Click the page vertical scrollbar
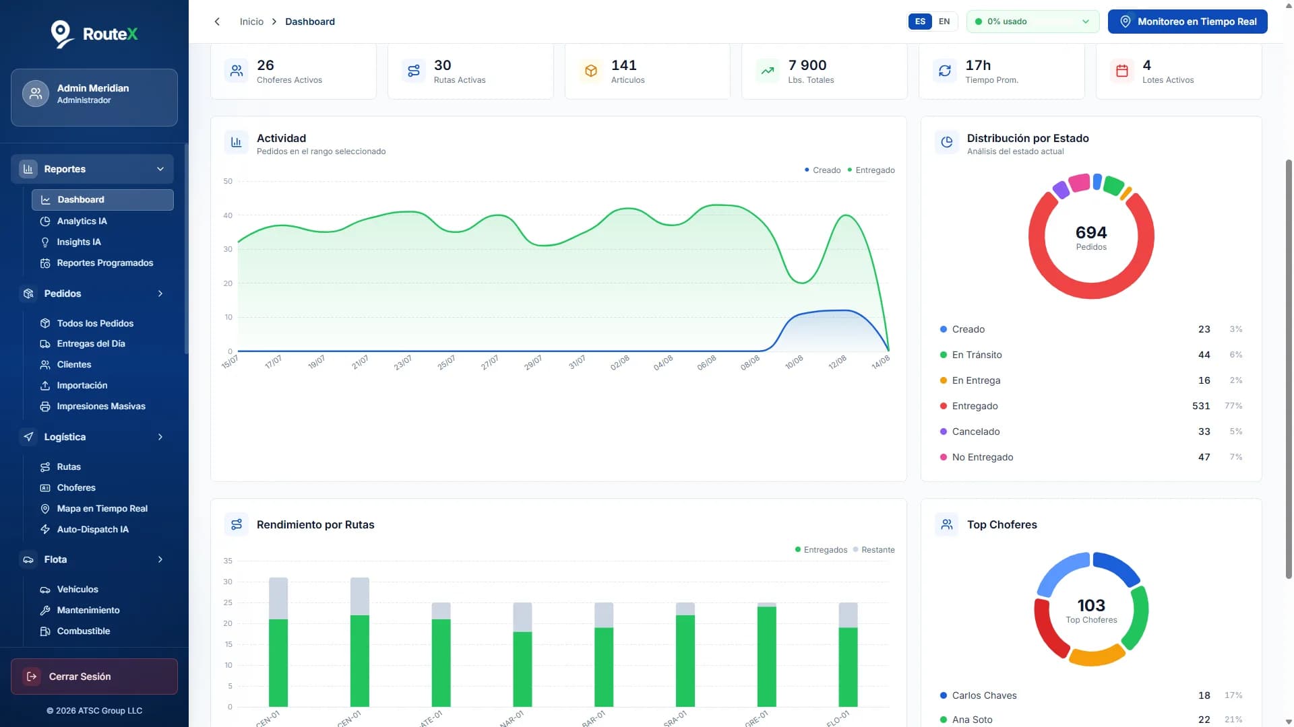This screenshot has height=727, width=1294. [x=1289, y=369]
